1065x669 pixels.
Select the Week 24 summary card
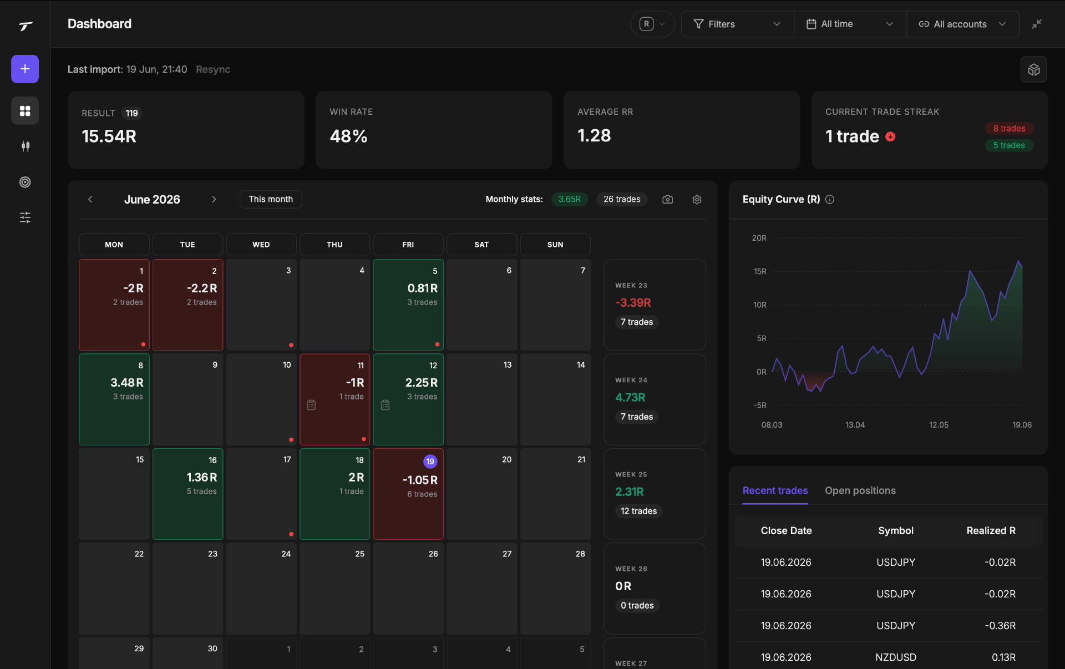(x=655, y=399)
